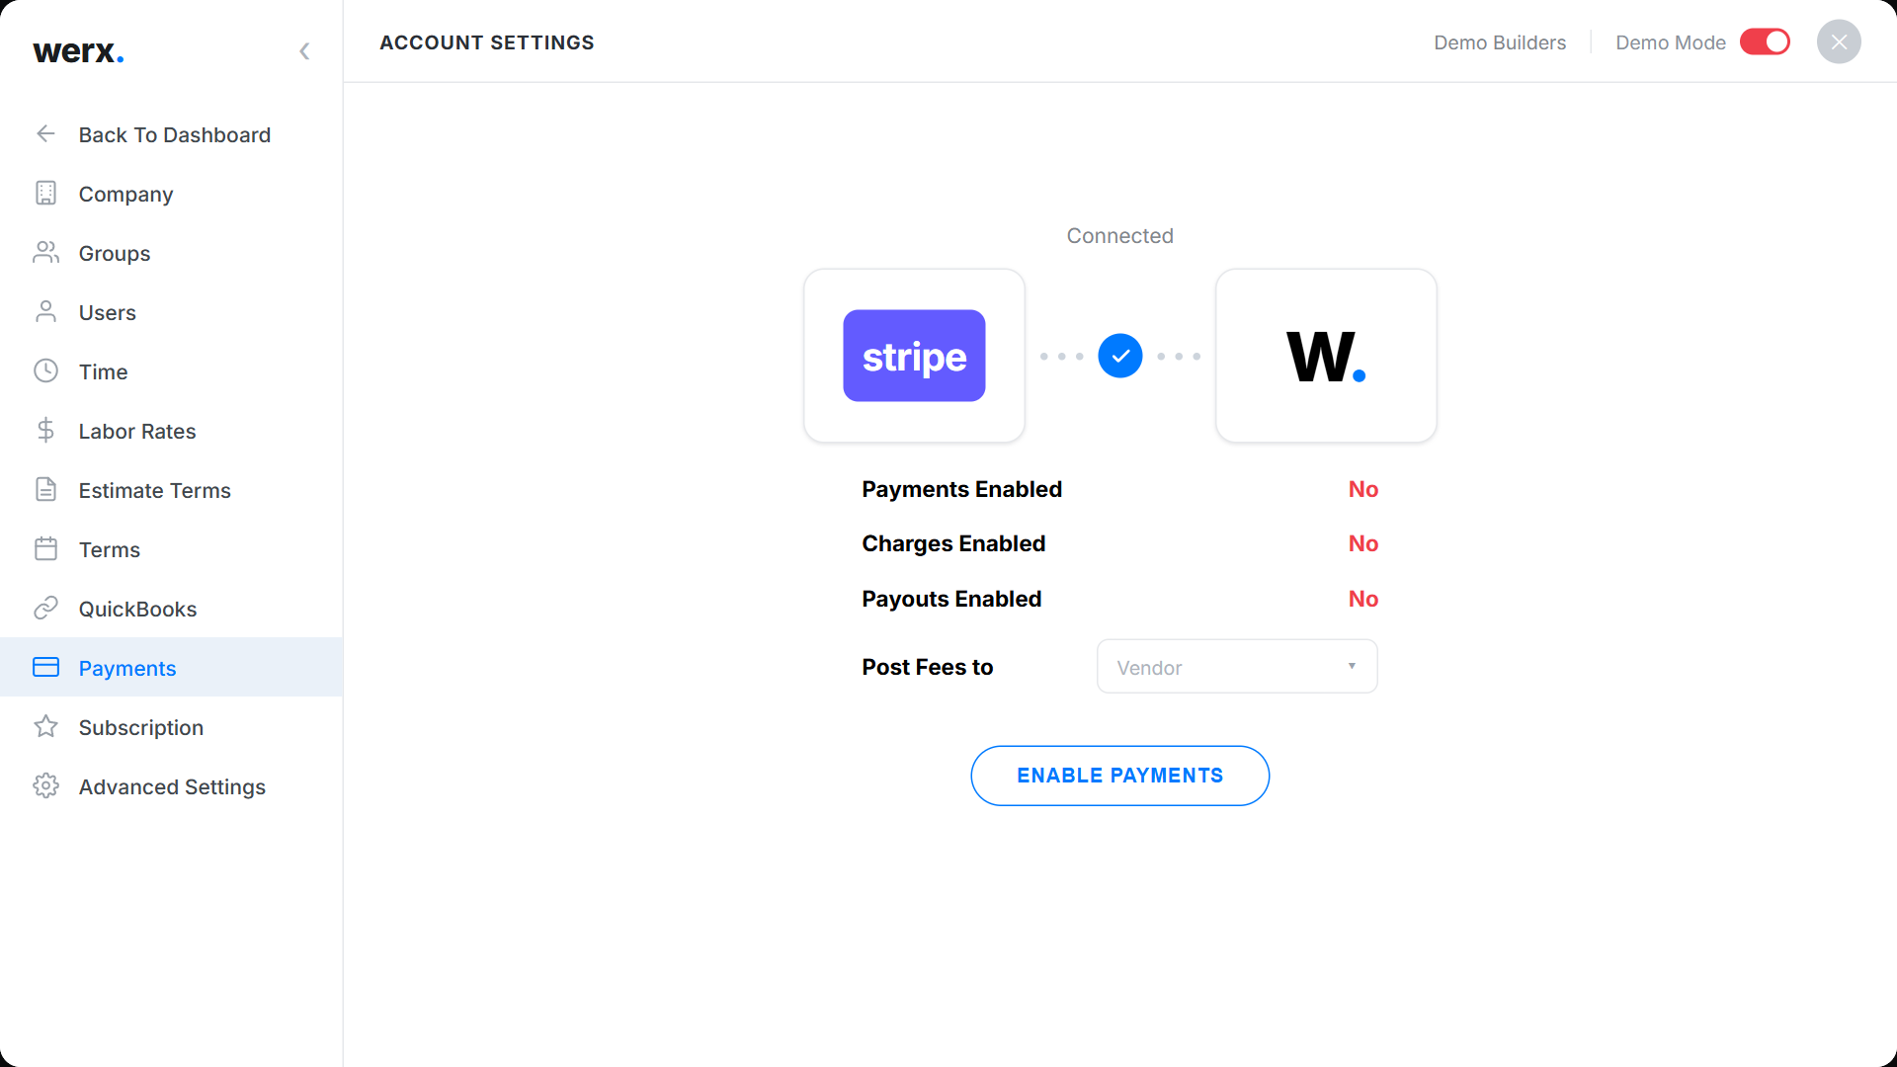Click the QuickBooks link icon
The height and width of the screenshot is (1067, 1897).
point(45,608)
